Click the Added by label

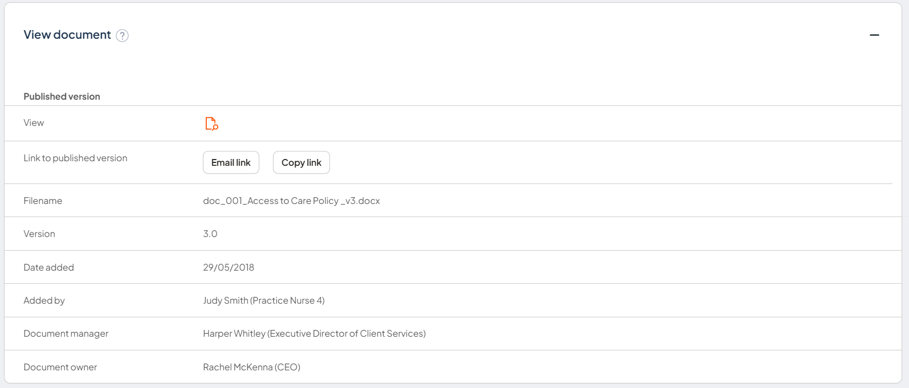(44, 300)
